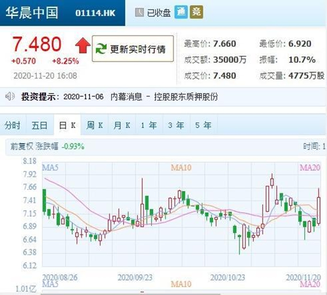Click the percent change +8.25%
The height and width of the screenshot is (295, 327).
(65, 61)
